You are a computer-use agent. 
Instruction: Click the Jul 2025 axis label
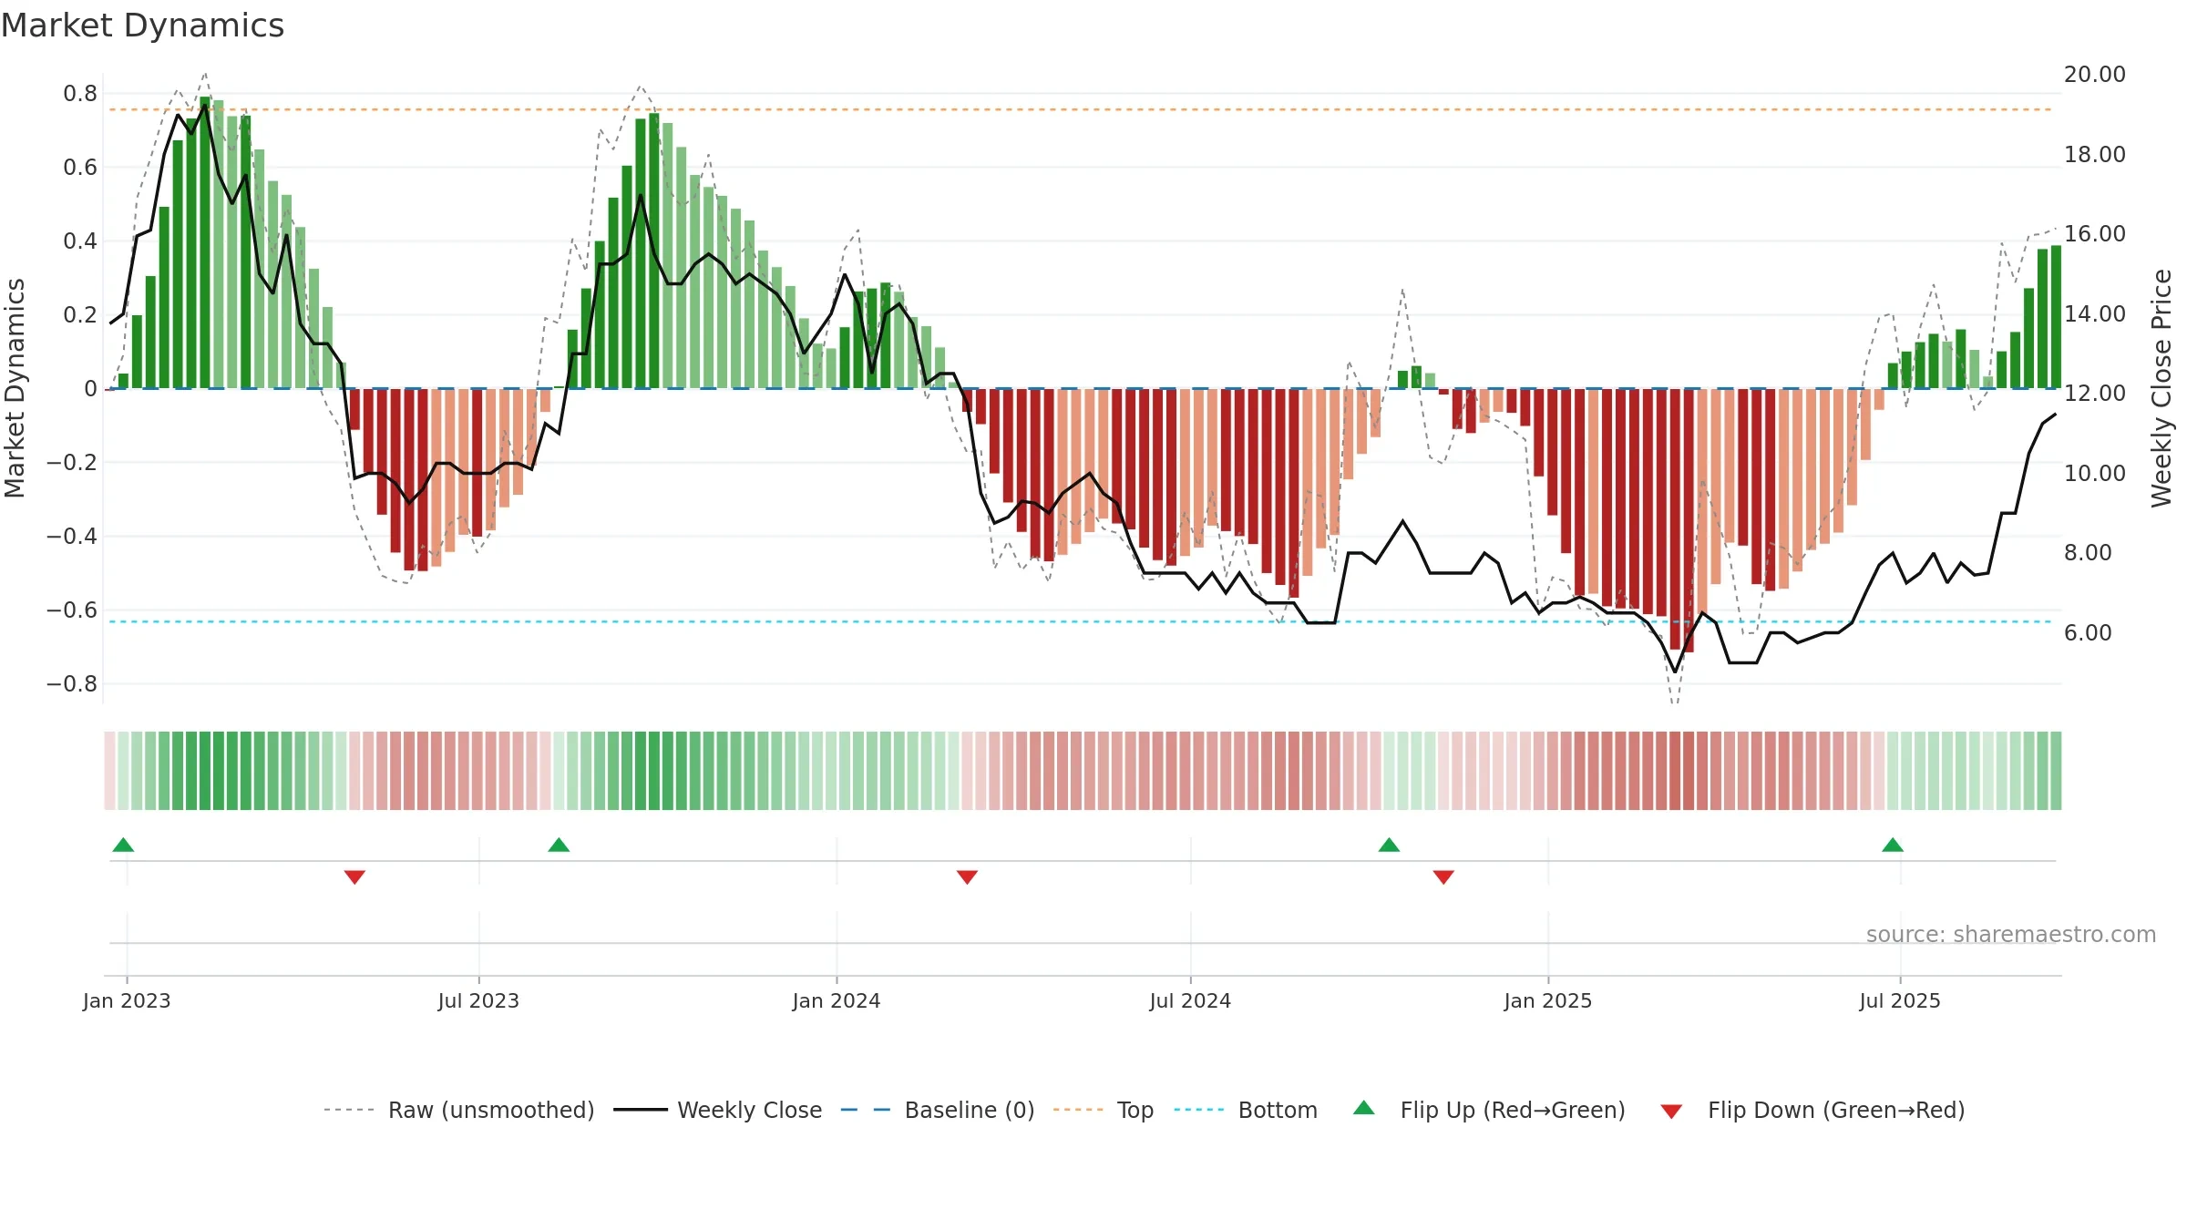tap(1900, 1000)
